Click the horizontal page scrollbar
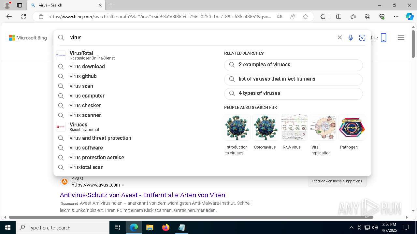The height and width of the screenshot is (234, 417). [x=191, y=217]
